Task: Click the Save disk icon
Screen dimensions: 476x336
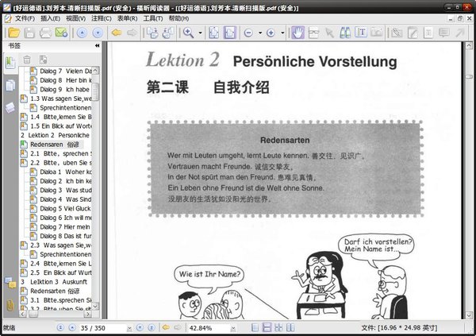Action: pyautogui.click(x=29, y=33)
